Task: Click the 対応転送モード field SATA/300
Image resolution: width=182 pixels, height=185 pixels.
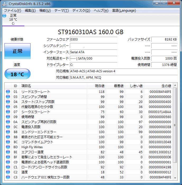Action: pyautogui.click(x=94, y=58)
